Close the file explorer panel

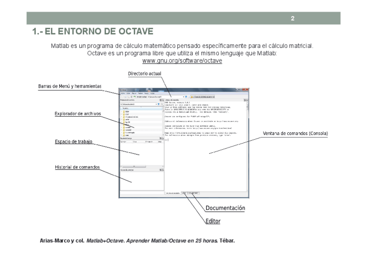click(x=163, y=100)
